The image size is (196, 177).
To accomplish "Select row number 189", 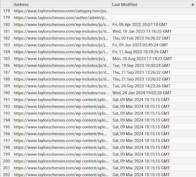I will coord(7,86).
